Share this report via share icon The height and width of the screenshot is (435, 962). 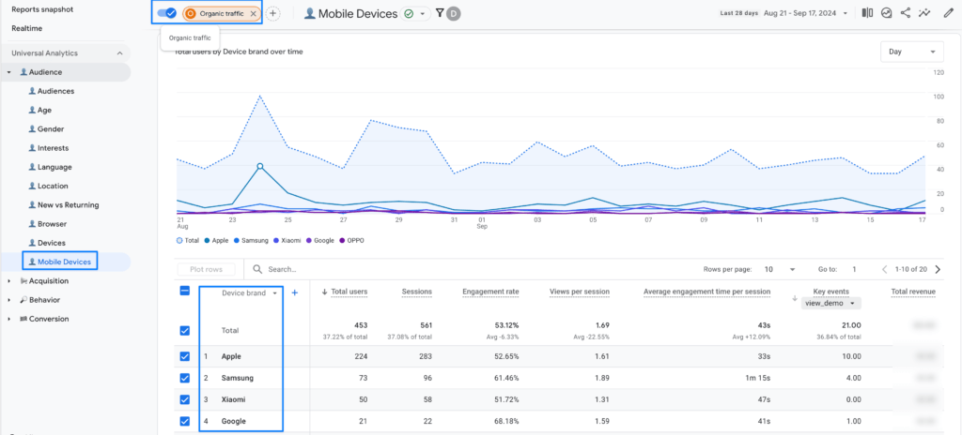tap(906, 14)
